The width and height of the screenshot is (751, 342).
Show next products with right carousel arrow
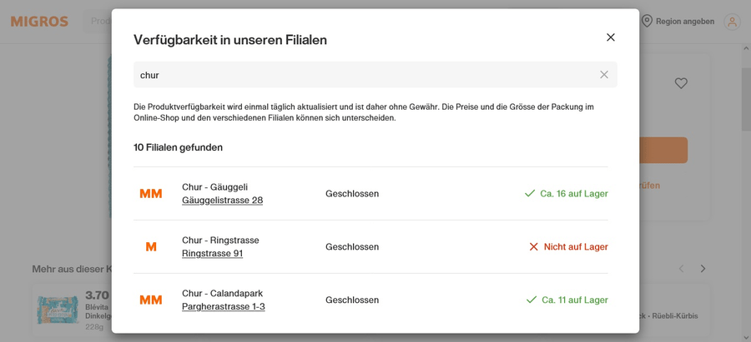703,269
